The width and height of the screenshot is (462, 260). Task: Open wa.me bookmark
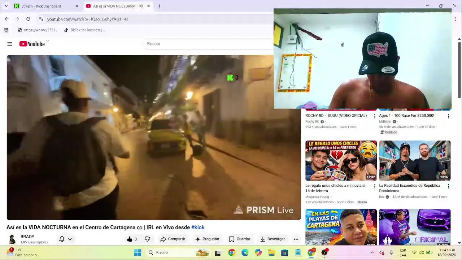point(38,30)
